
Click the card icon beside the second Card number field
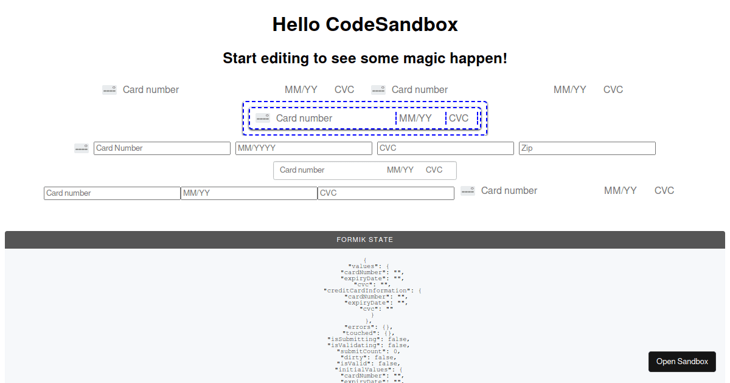point(378,89)
